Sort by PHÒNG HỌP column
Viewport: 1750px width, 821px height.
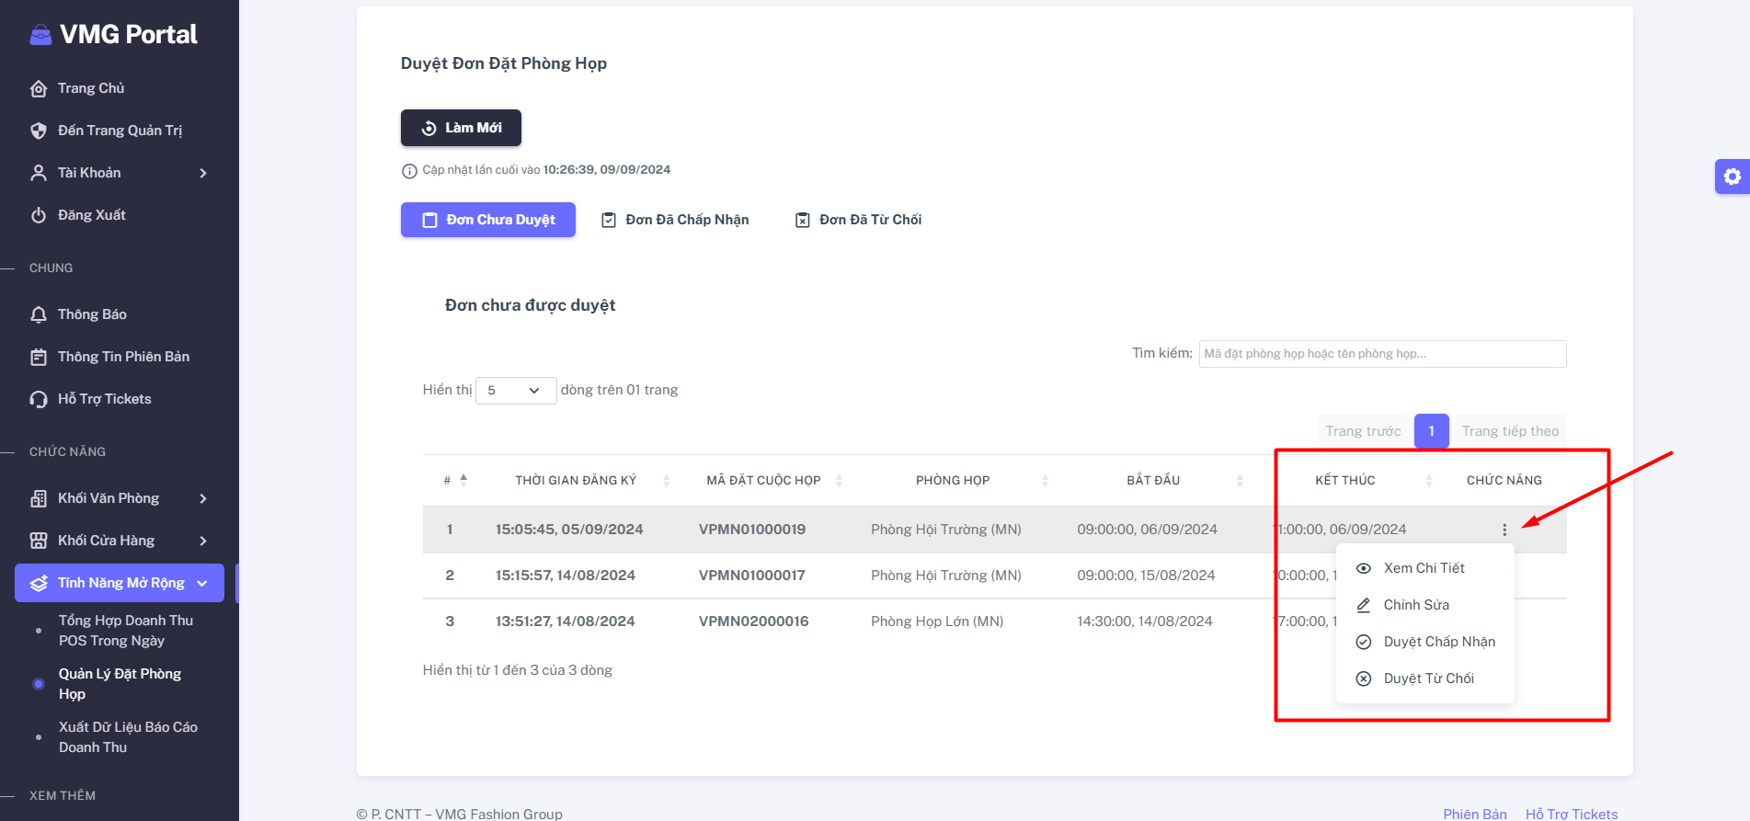(1045, 481)
